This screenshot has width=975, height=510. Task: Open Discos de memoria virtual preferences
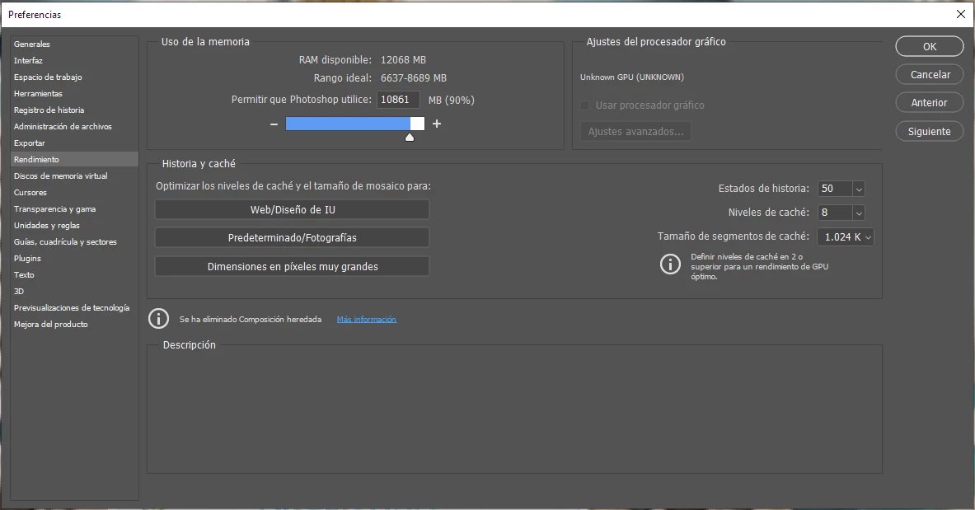pos(60,176)
